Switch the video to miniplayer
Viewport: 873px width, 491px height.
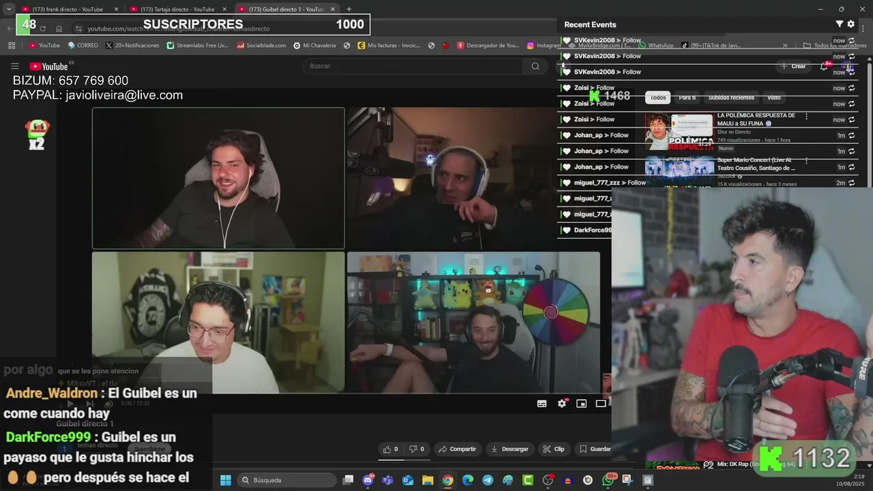click(582, 404)
